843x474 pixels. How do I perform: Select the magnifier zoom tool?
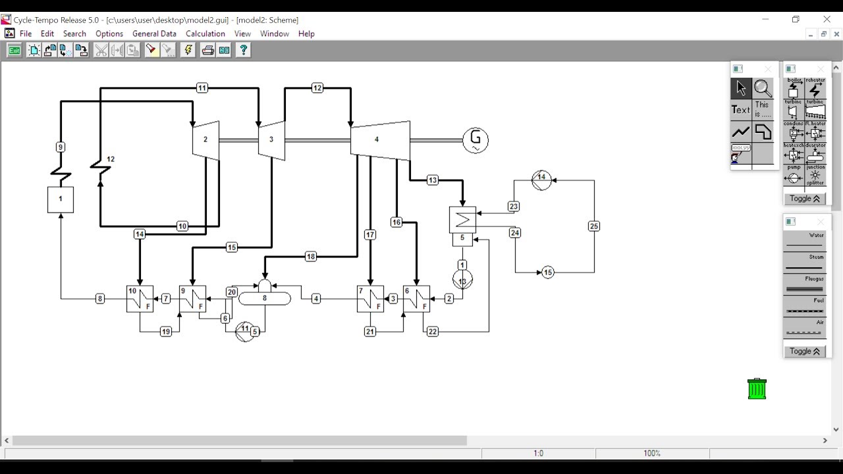(763, 88)
